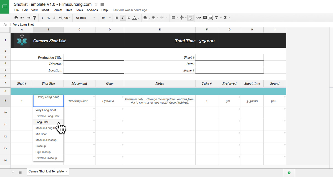Add a new sheet with plus button
The image size is (333, 177).
[13, 172]
